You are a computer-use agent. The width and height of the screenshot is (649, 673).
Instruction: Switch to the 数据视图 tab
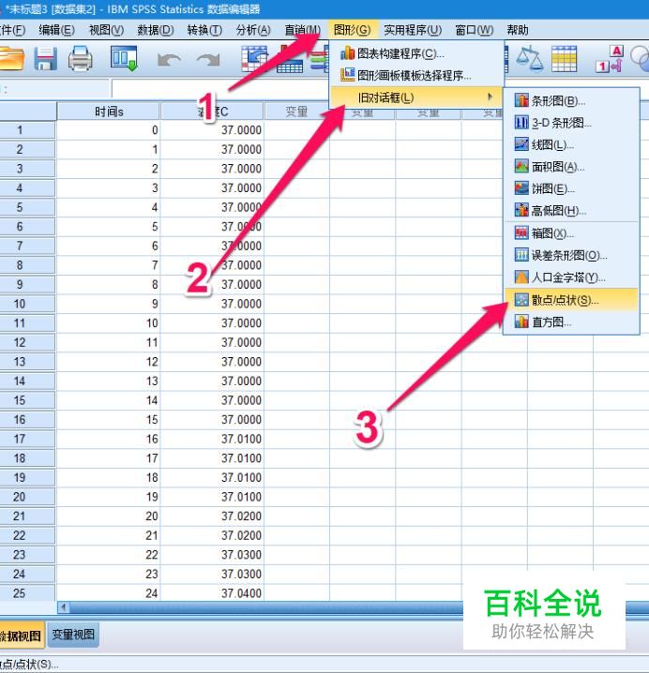pyautogui.click(x=22, y=635)
